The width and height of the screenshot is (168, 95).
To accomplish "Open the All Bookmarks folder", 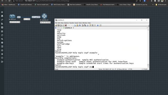I will tap(161, 5).
